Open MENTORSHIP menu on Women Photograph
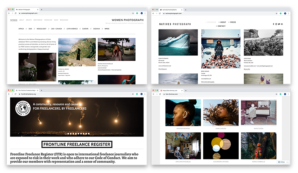Viewport: 298px width, 173px height. [38, 20]
